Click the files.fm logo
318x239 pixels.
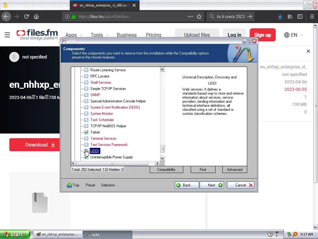point(37,34)
